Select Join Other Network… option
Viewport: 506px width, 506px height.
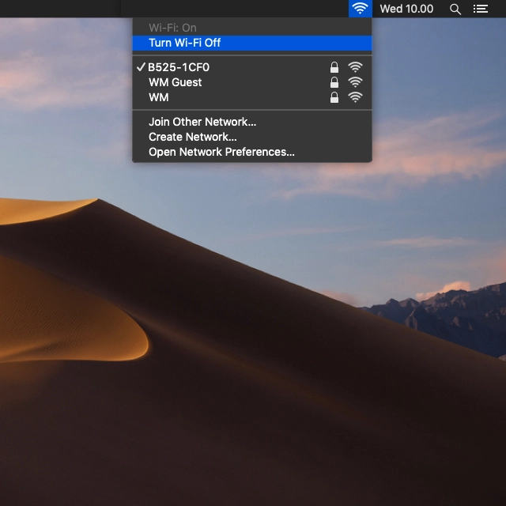click(202, 122)
